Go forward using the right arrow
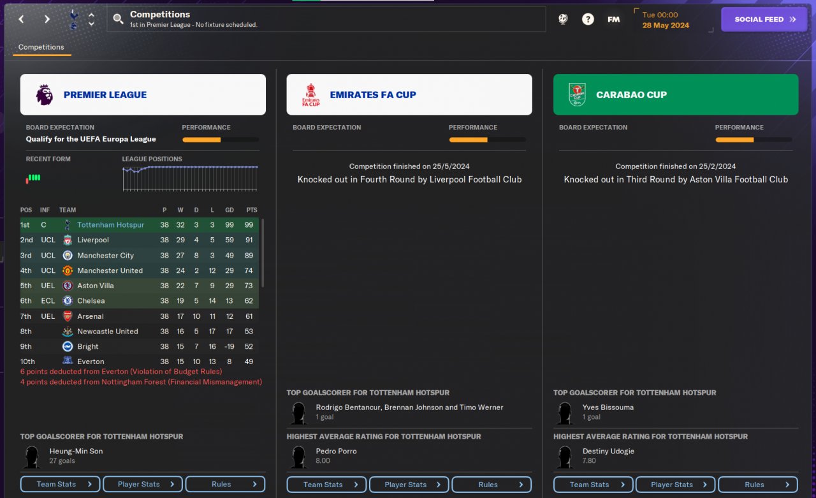The height and width of the screenshot is (498, 816). point(47,19)
